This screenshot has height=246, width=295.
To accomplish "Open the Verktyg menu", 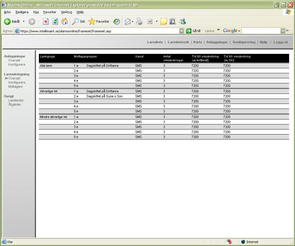I will click(67, 12).
